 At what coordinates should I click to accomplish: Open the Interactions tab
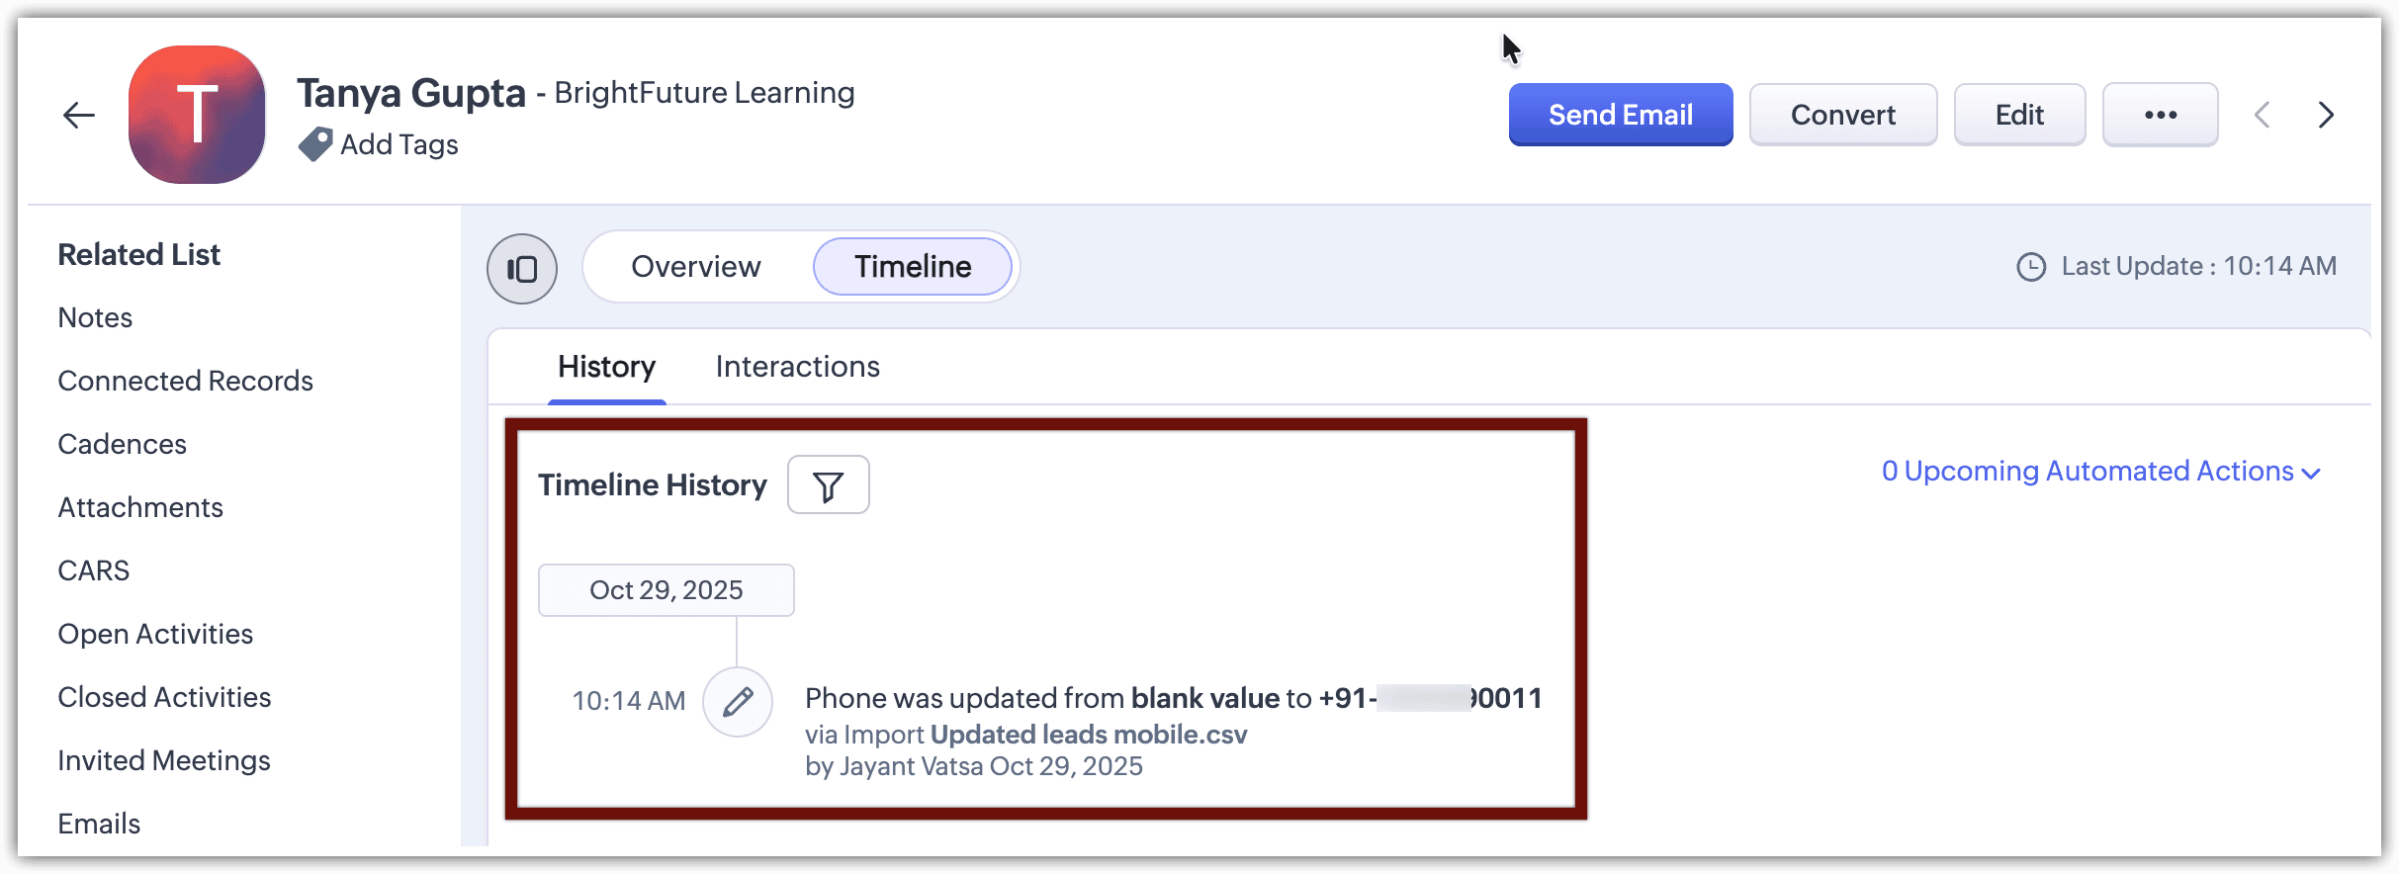(x=797, y=367)
